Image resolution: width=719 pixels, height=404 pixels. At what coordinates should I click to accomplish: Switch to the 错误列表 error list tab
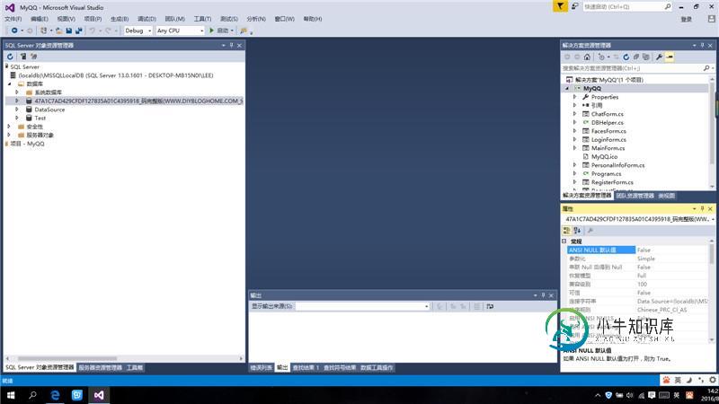(x=261, y=368)
